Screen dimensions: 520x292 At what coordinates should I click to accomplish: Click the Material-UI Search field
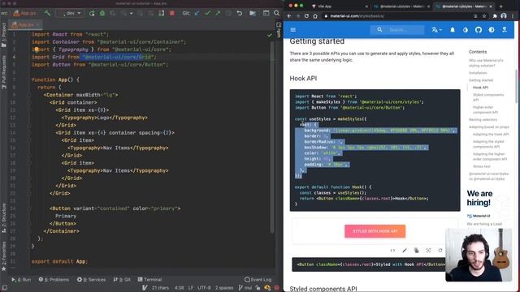[x=397, y=30]
